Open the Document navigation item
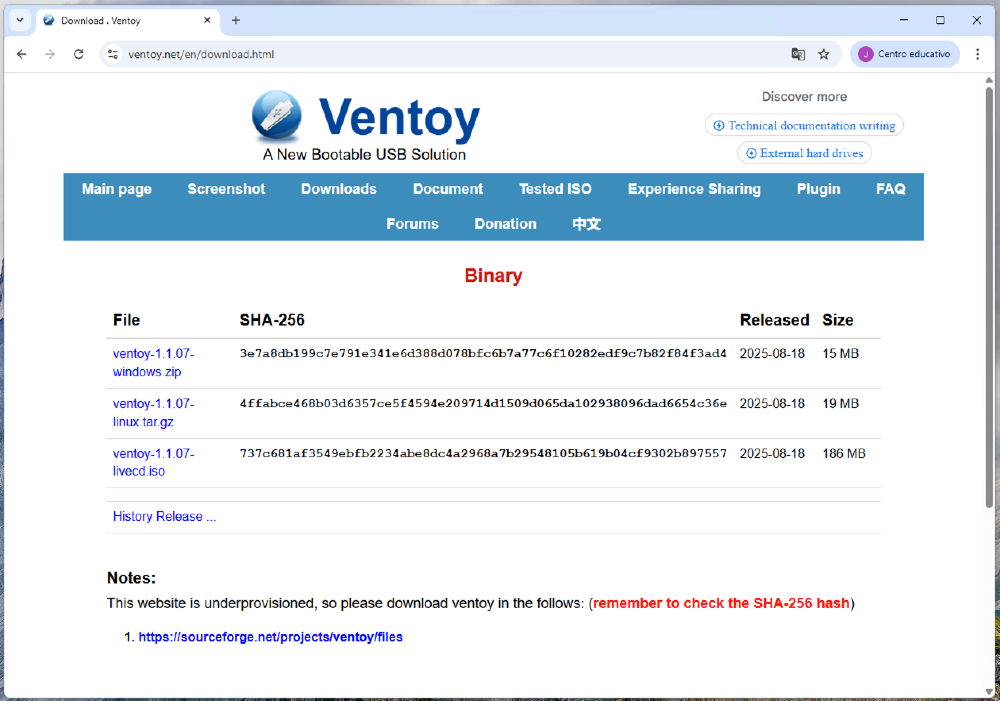Screen dimensions: 1000x701 click(448, 189)
